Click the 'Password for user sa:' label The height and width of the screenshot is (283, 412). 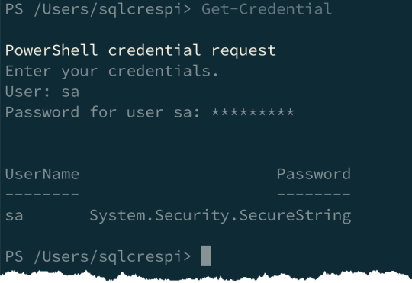pos(103,112)
